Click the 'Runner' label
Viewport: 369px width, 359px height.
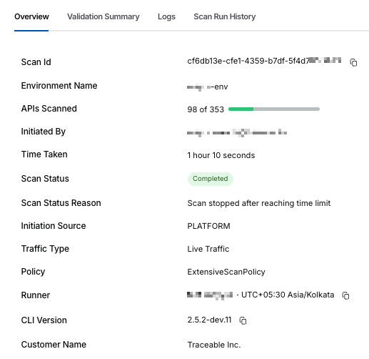(x=36, y=295)
